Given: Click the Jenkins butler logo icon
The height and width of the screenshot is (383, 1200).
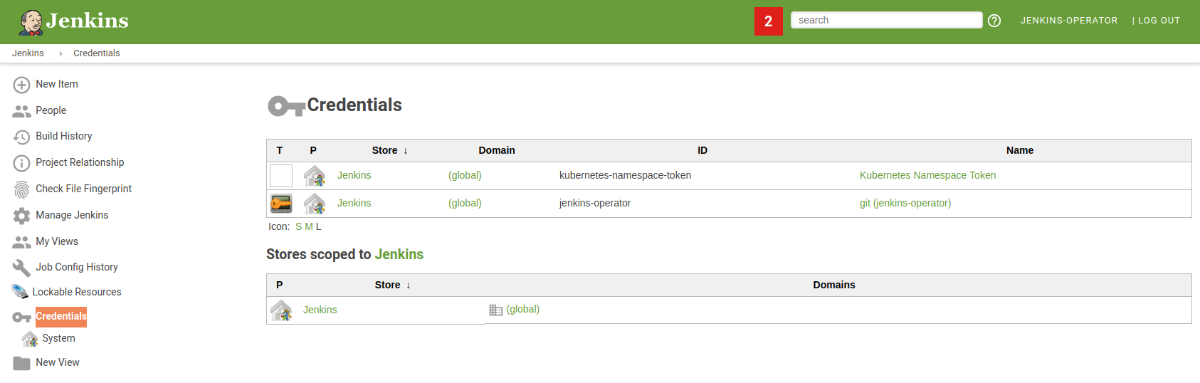Looking at the screenshot, I should point(31,22).
